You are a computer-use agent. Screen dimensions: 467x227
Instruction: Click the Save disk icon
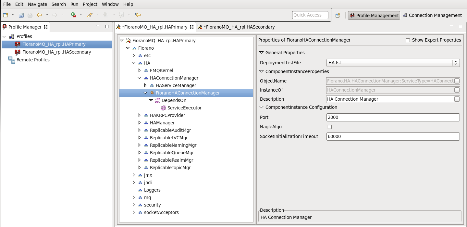[21, 15]
